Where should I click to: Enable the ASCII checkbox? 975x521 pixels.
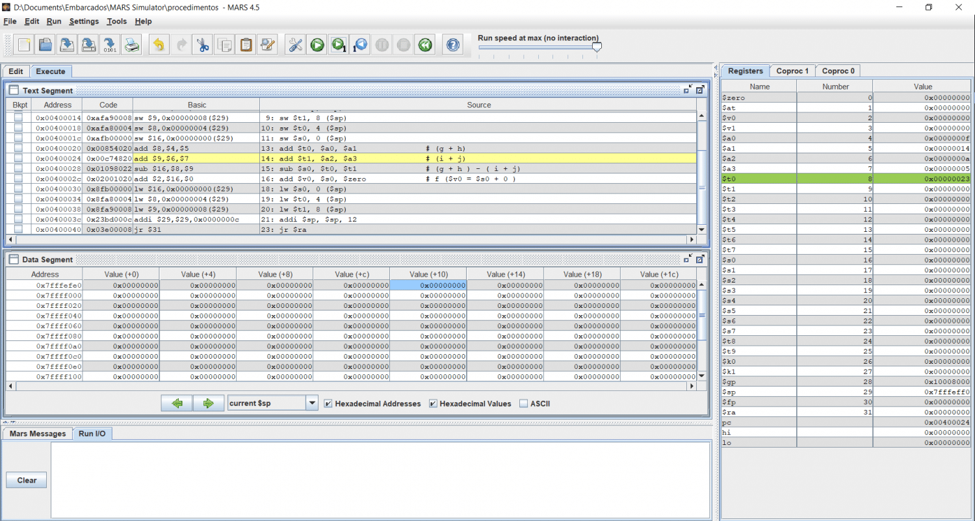[524, 403]
